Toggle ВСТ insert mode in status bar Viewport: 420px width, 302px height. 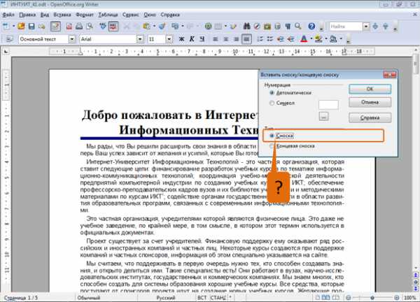202,298
